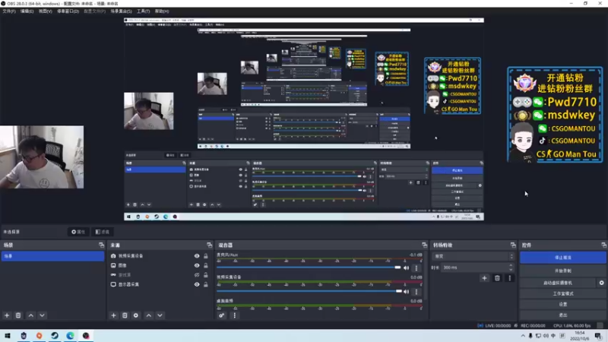The image size is (608, 342).
Task: Open the 视图(V) menu
Action: point(45,11)
